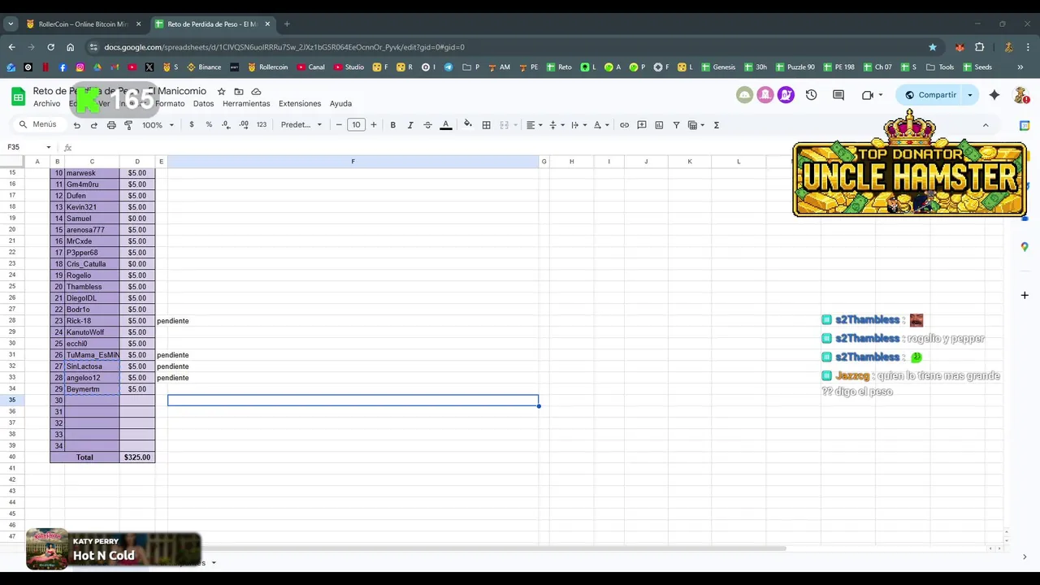Open the cell borders tool

click(486, 125)
